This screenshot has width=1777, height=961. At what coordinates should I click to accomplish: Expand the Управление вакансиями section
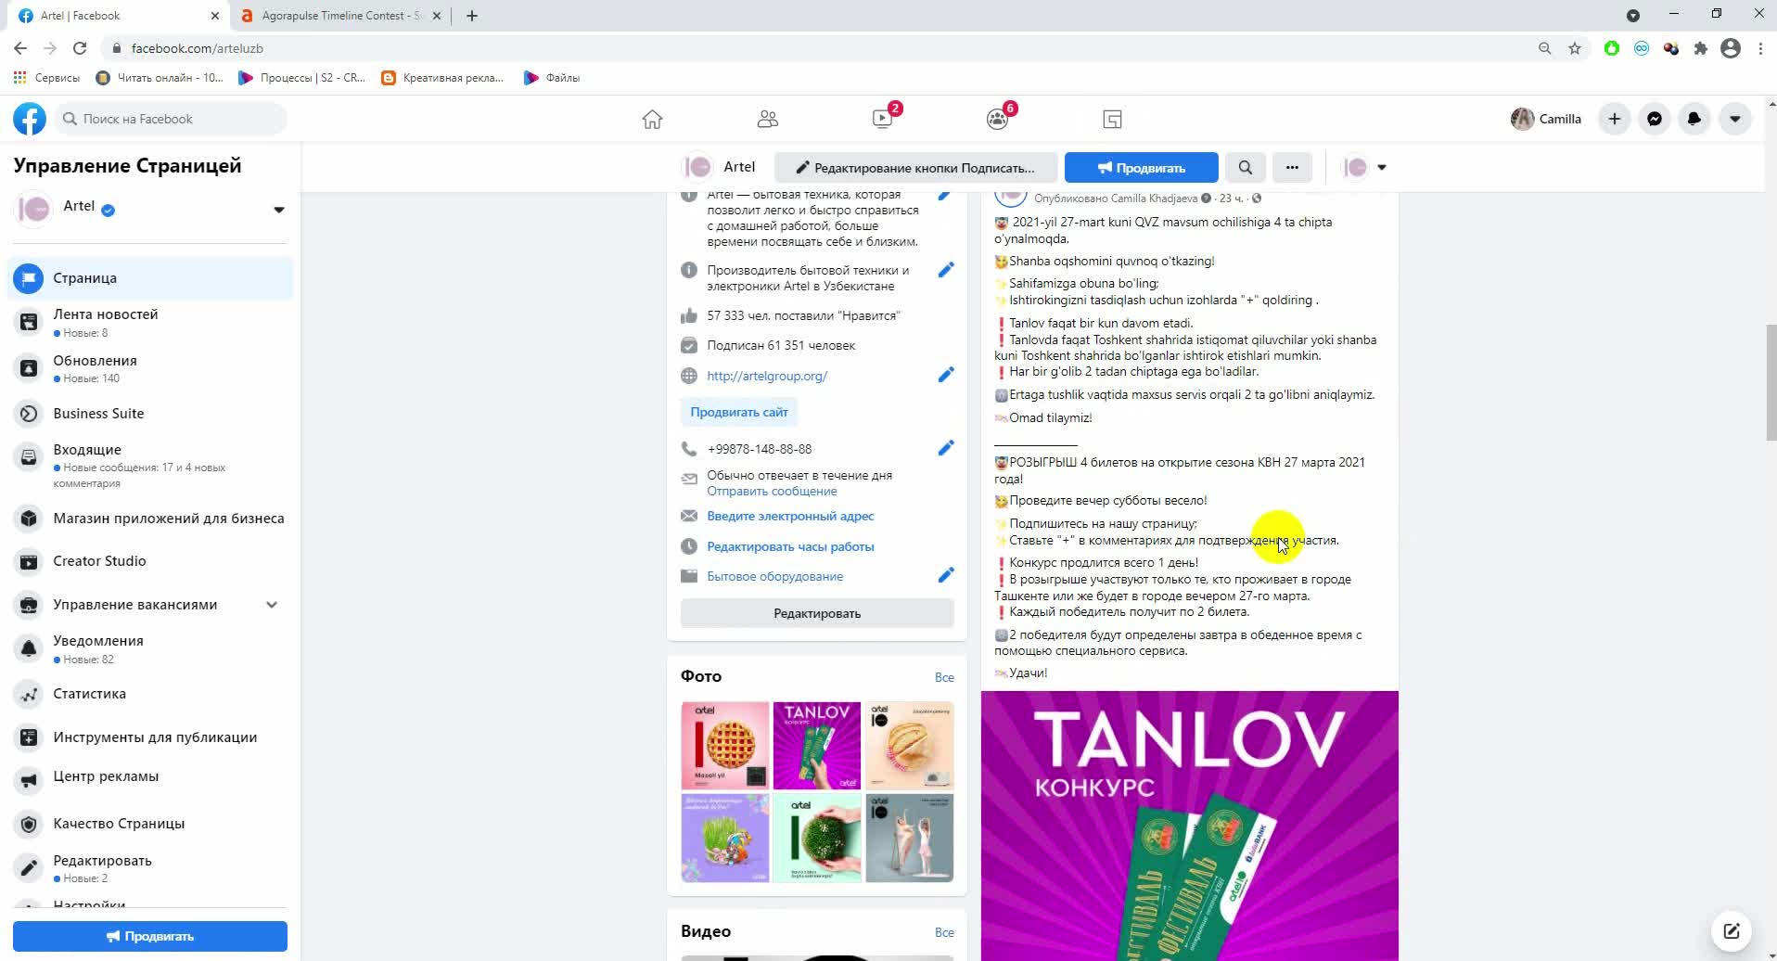click(272, 605)
